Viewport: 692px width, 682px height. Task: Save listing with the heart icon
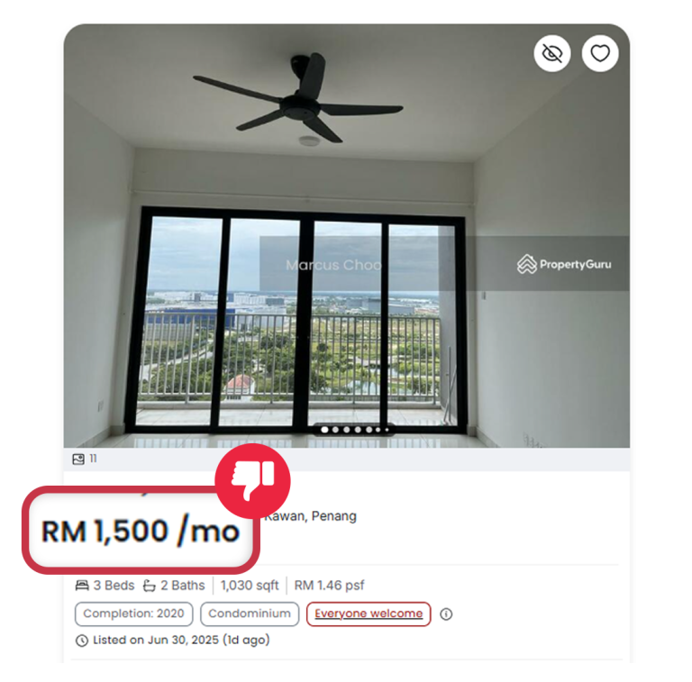[x=600, y=53]
